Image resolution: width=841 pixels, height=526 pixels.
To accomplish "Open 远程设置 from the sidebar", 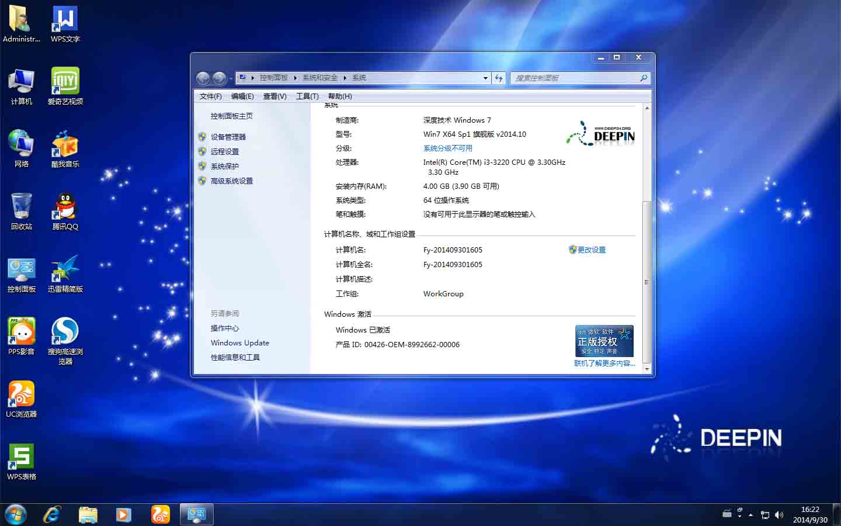I will (x=225, y=151).
